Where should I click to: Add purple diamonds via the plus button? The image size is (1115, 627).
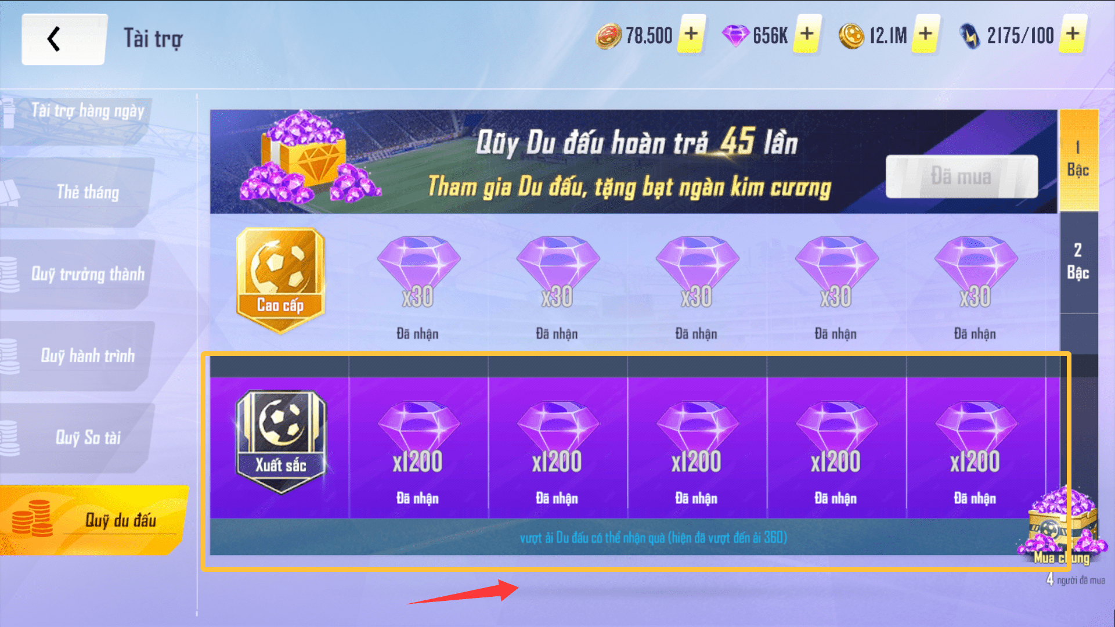click(807, 34)
